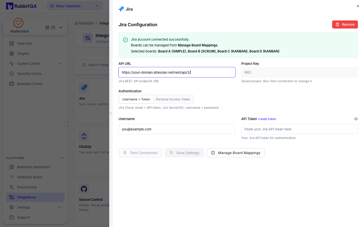The height and width of the screenshot is (227, 364).
Task: Click the Search integrations field
Action: (94, 65)
